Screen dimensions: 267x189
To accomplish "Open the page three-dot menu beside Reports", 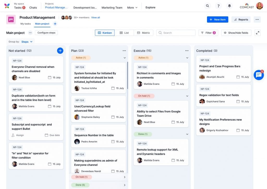I will (257, 19).
